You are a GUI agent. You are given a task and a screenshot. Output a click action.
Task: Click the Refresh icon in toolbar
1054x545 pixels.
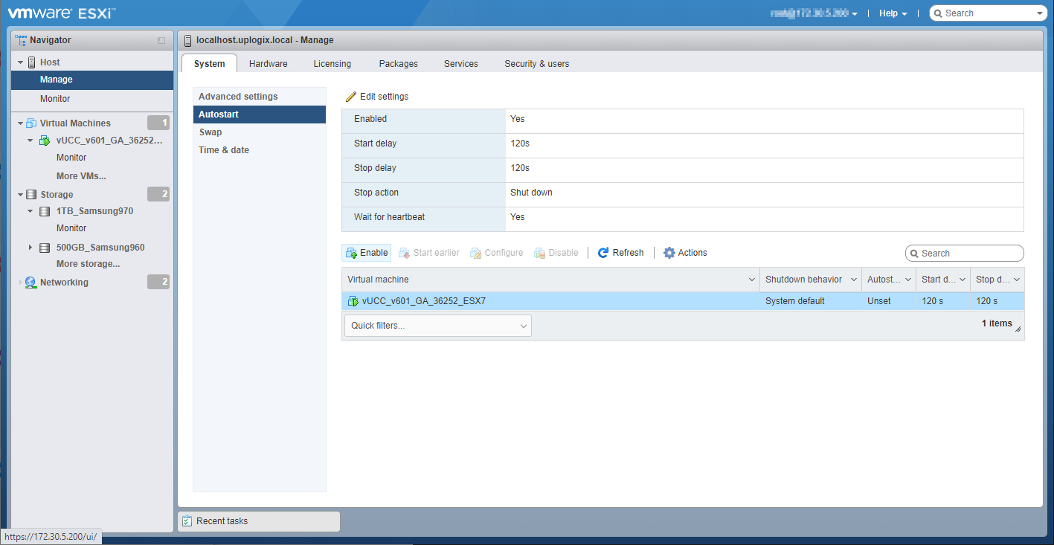pyautogui.click(x=603, y=253)
